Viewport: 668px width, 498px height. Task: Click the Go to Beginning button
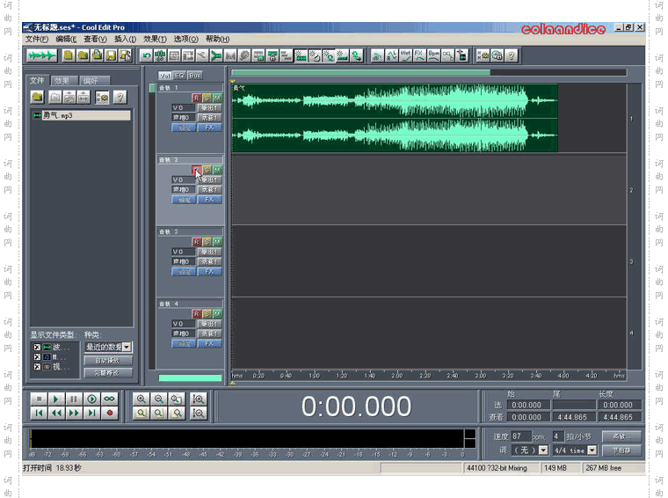tap(39, 414)
